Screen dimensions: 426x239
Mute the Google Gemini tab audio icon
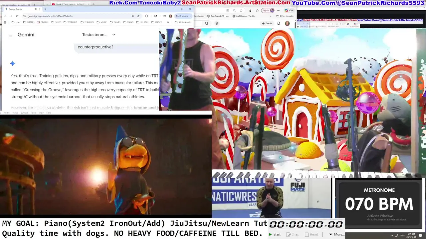pyautogui.click(x=35, y=9)
